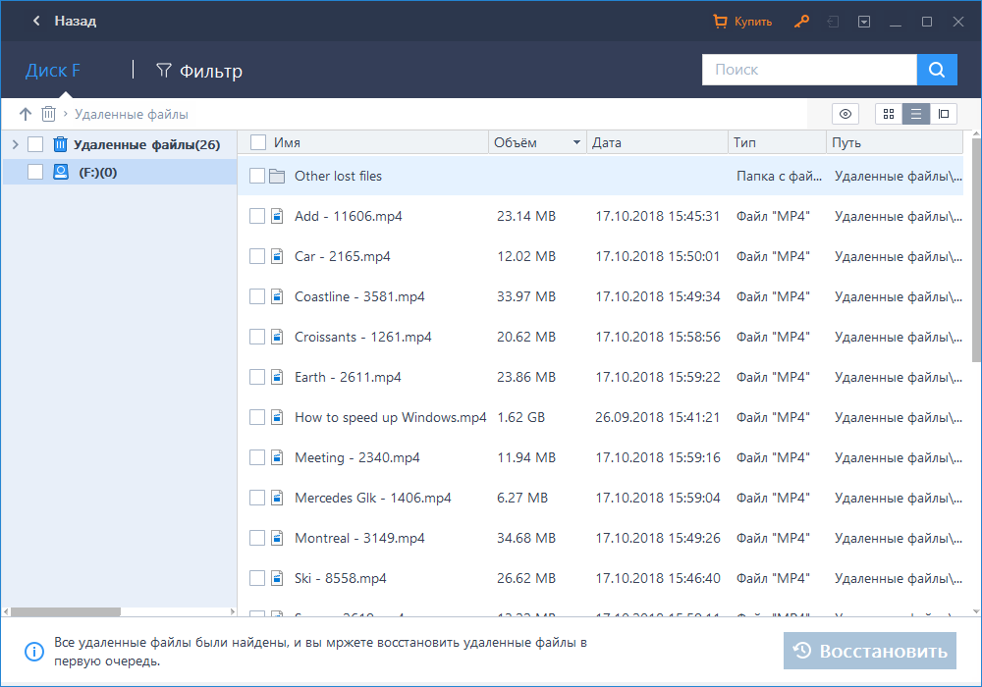Click the orange activation key icon
The height and width of the screenshot is (687, 982).
click(x=801, y=22)
